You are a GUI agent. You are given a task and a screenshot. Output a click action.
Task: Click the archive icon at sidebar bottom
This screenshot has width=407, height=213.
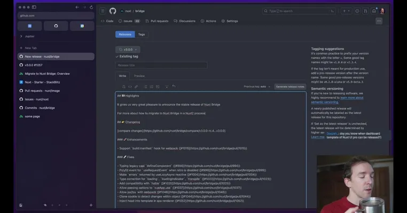point(21,205)
